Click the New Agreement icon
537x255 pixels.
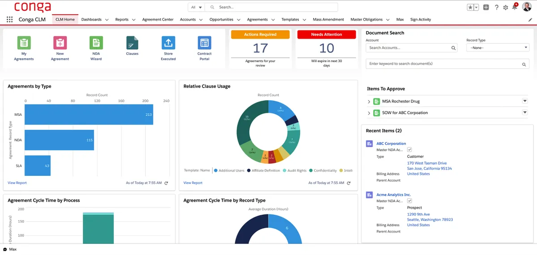point(60,43)
